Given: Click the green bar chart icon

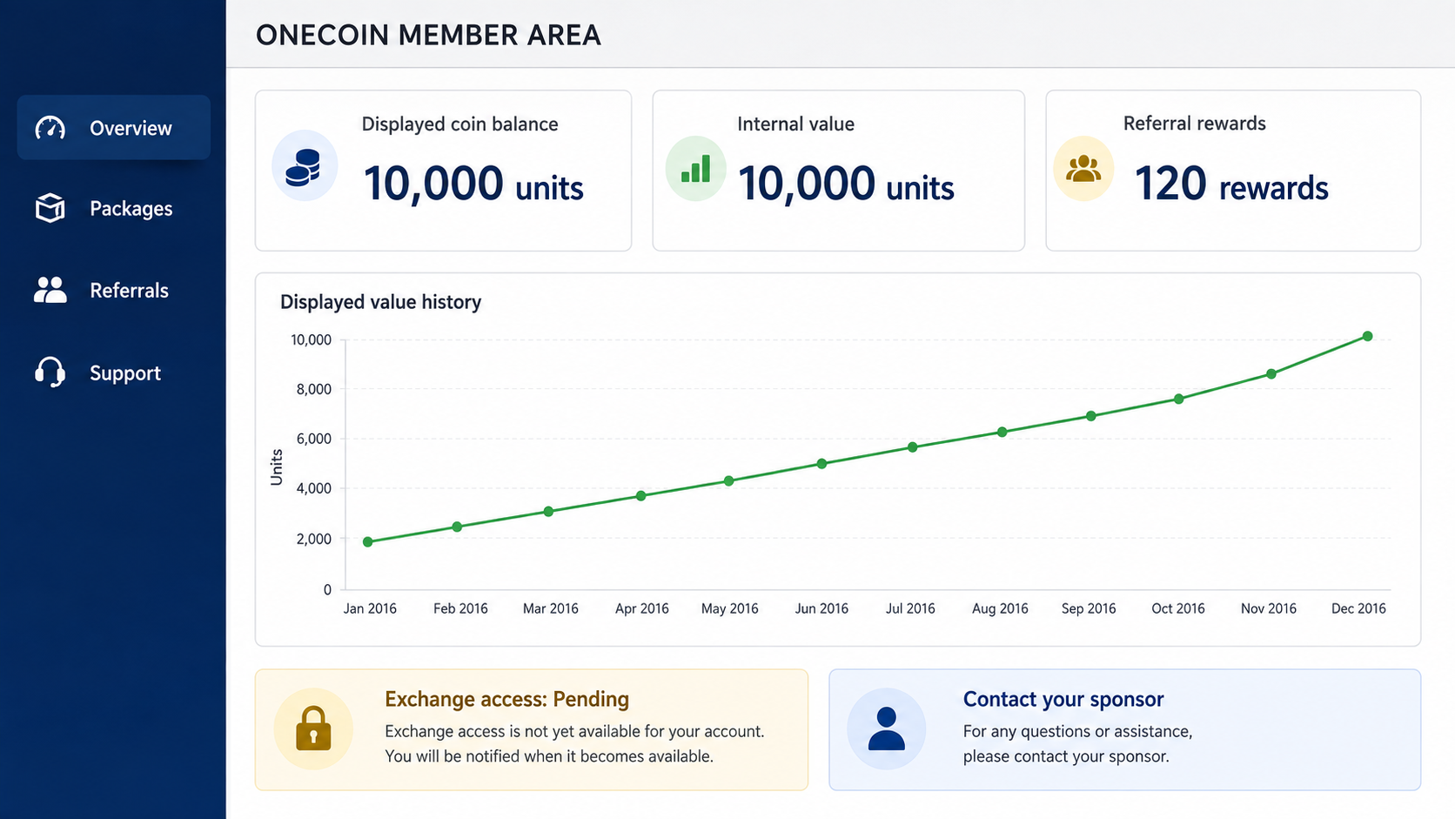Looking at the screenshot, I should tap(696, 169).
